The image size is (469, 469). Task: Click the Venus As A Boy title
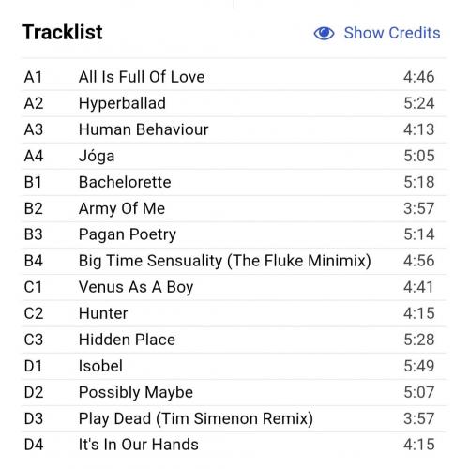136,287
